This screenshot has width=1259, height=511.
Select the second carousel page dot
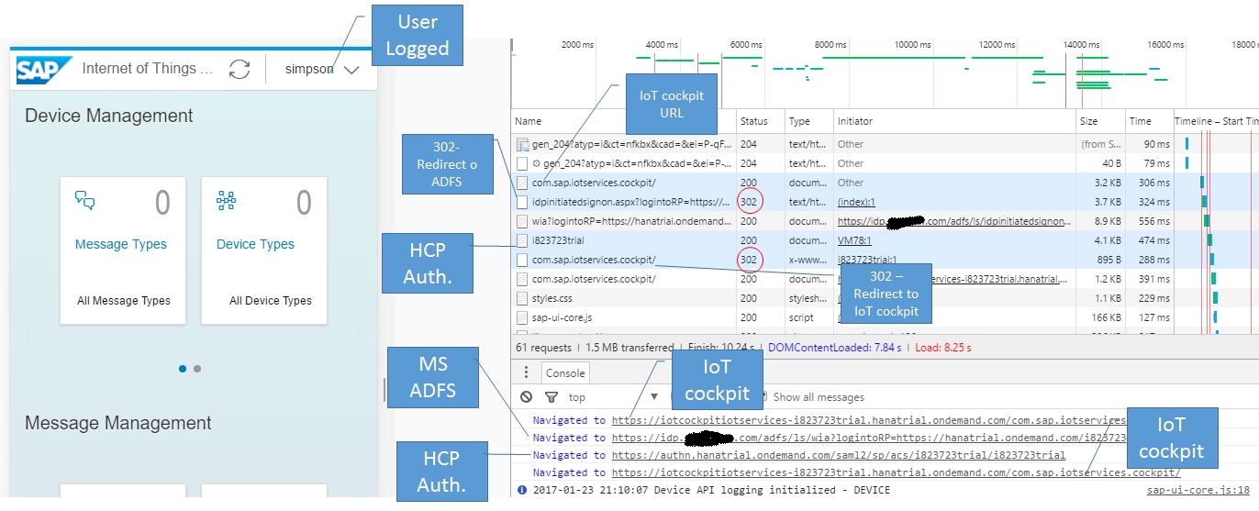point(197,369)
